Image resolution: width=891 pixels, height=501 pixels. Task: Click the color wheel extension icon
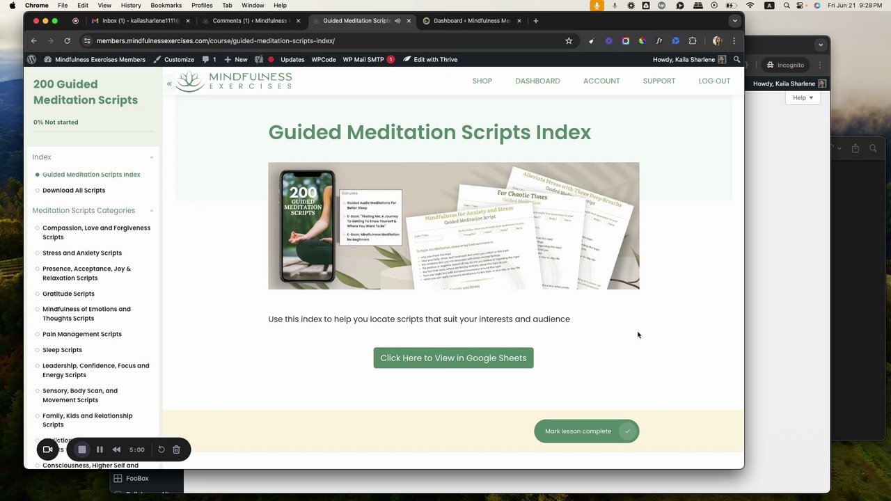(x=642, y=41)
